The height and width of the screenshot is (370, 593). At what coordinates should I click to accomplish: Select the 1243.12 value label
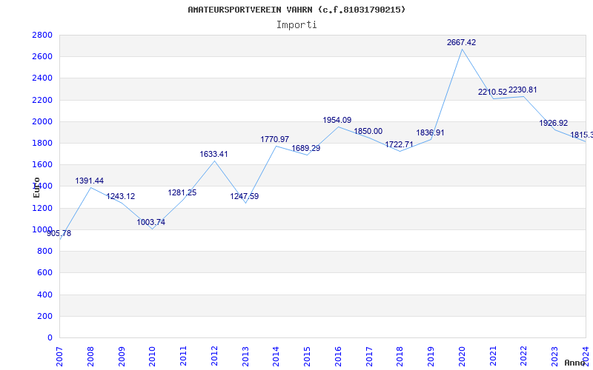(x=120, y=196)
